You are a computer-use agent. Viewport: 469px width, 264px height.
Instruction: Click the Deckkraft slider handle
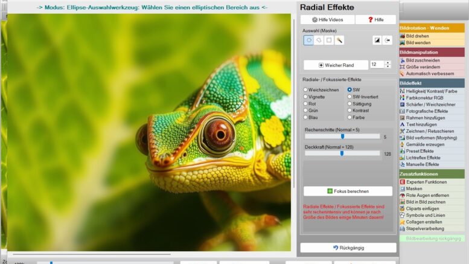[342, 153]
